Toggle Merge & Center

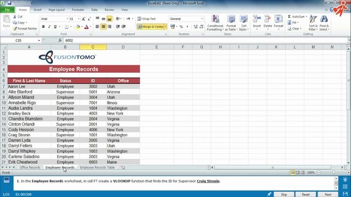pos(150,27)
